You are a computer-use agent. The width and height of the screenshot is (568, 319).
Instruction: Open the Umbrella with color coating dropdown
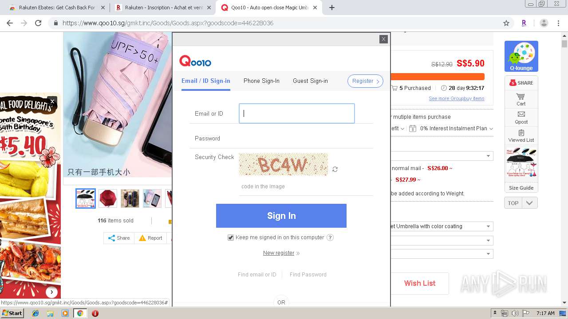pos(442,226)
